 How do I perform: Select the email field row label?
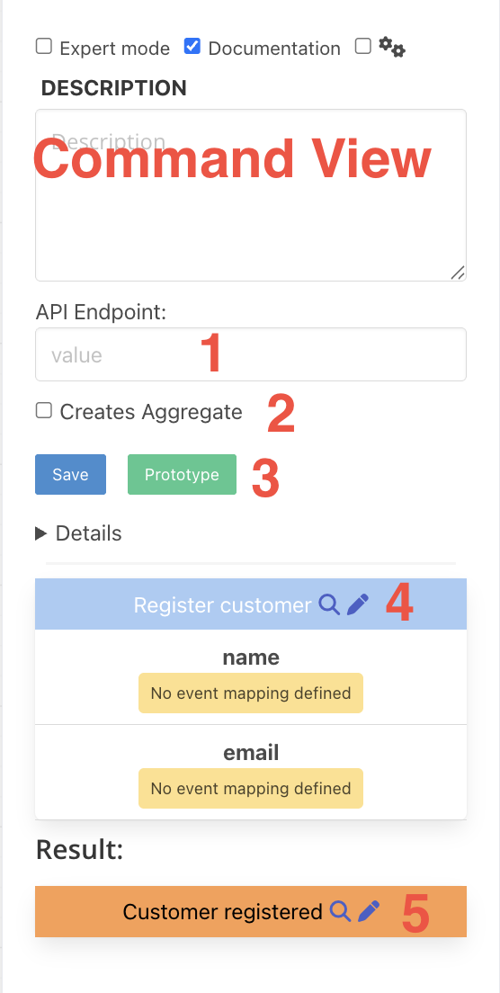pyautogui.click(x=251, y=753)
